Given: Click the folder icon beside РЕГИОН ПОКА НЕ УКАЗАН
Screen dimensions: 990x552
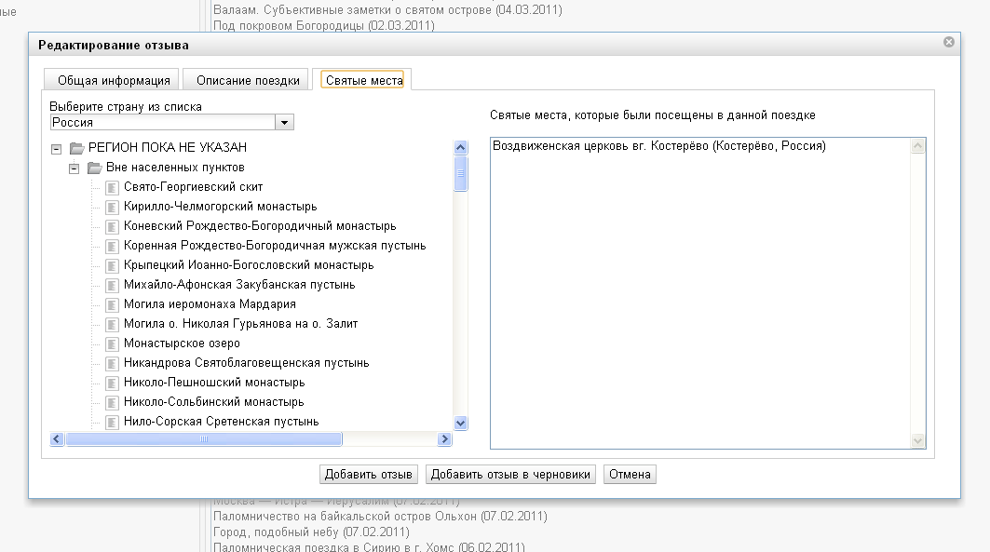Looking at the screenshot, I should click(77, 148).
